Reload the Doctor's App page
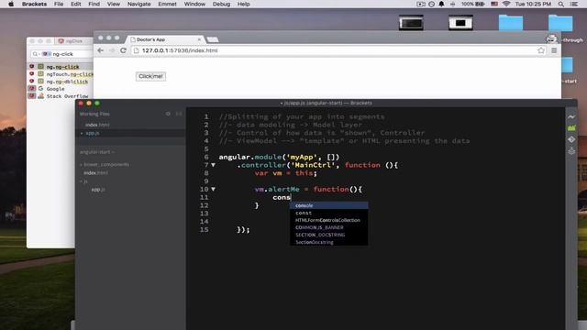587x330 pixels. 123,50
